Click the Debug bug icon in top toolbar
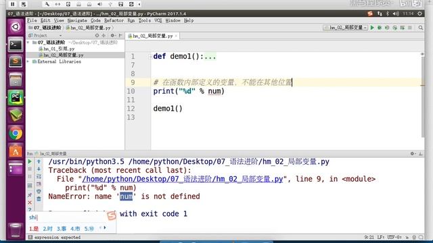Viewport: 433px width, 243px height. click(x=380, y=28)
